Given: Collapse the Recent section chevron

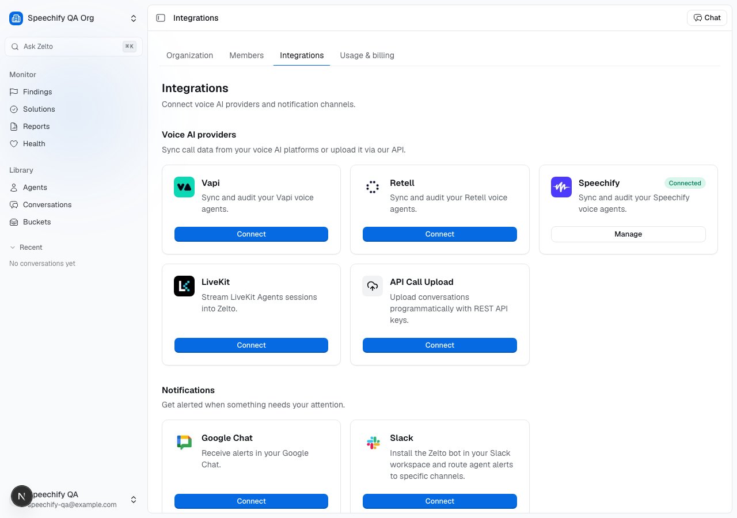Looking at the screenshot, I should [x=13, y=247].
